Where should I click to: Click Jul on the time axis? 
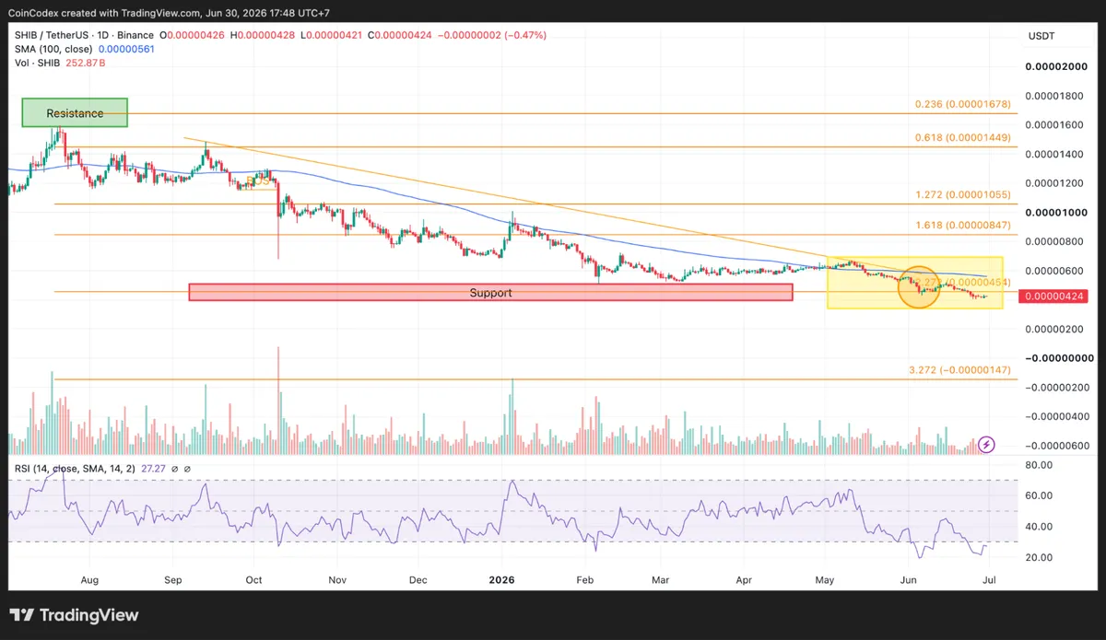[988, 581]
